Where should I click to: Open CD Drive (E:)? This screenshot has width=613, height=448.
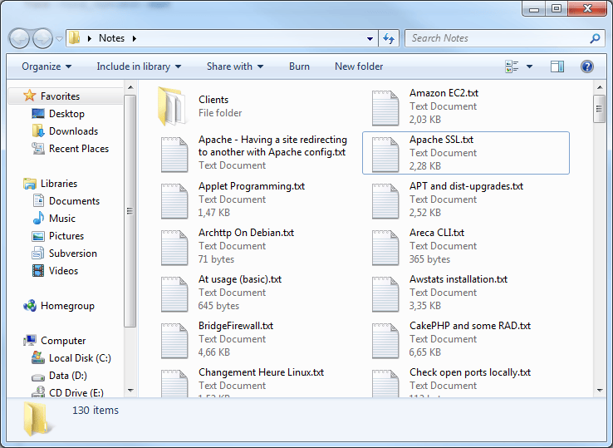pos(76,393)
